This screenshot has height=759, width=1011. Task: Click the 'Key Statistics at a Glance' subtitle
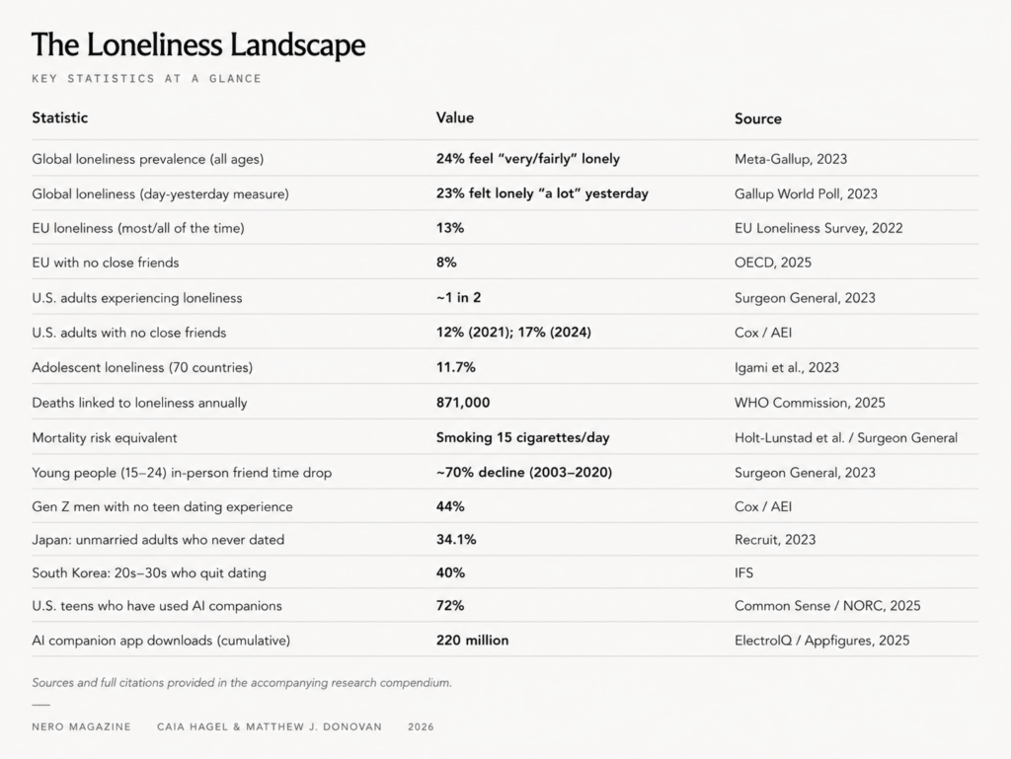click(x=147, y=79)
